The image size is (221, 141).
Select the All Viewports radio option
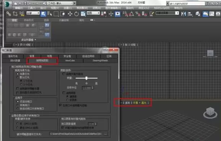point(18,105)
